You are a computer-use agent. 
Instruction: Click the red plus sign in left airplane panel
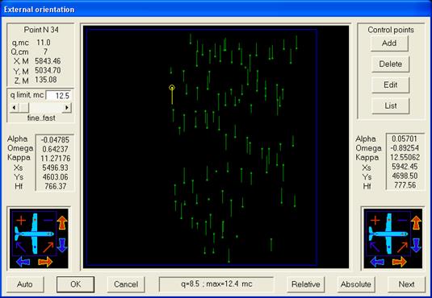21,220
